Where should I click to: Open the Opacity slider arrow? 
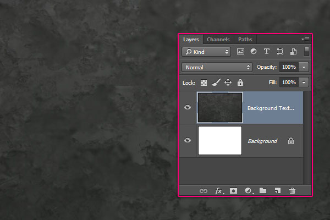pos(304,67)
